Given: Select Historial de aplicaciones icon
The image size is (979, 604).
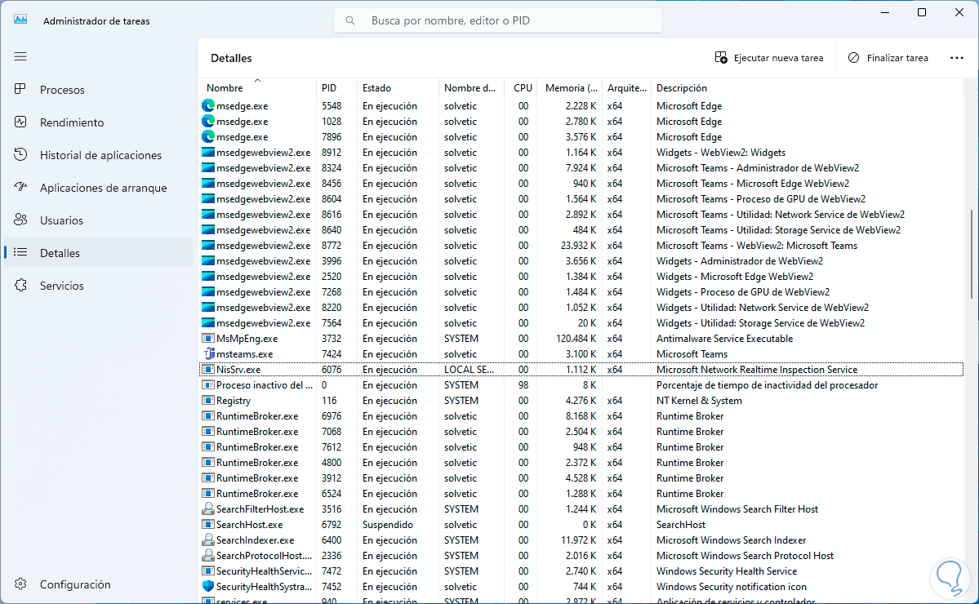Looking at the screenshot, I should click(x=21, y=155).
